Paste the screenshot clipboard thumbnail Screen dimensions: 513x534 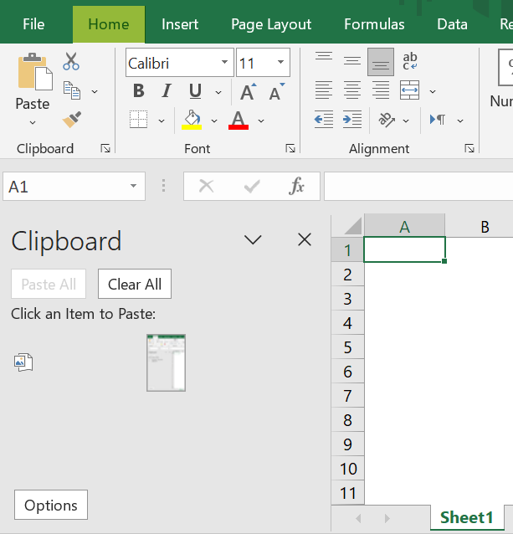[167, 362]
